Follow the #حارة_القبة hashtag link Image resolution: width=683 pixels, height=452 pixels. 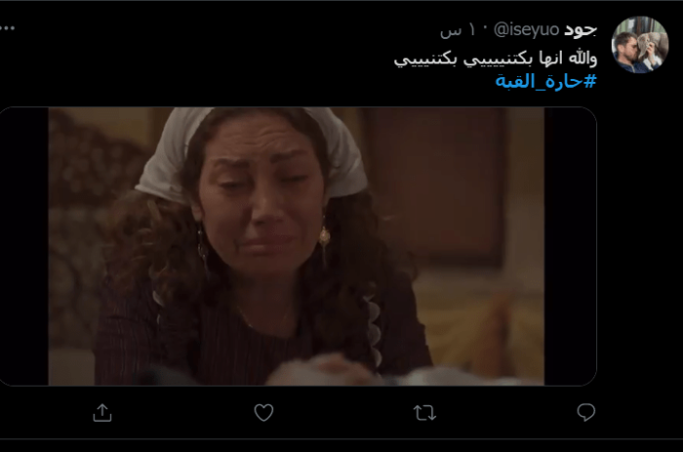pyautogui.click(x=545, y=81)
